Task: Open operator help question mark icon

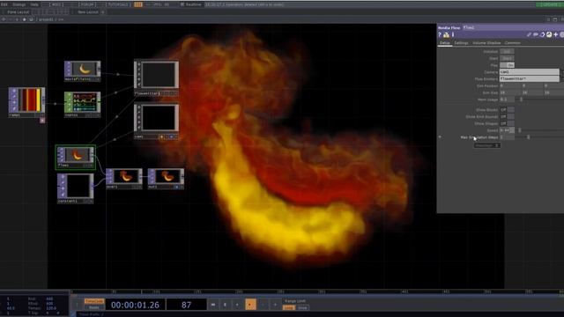Action: tap(439, 34)
